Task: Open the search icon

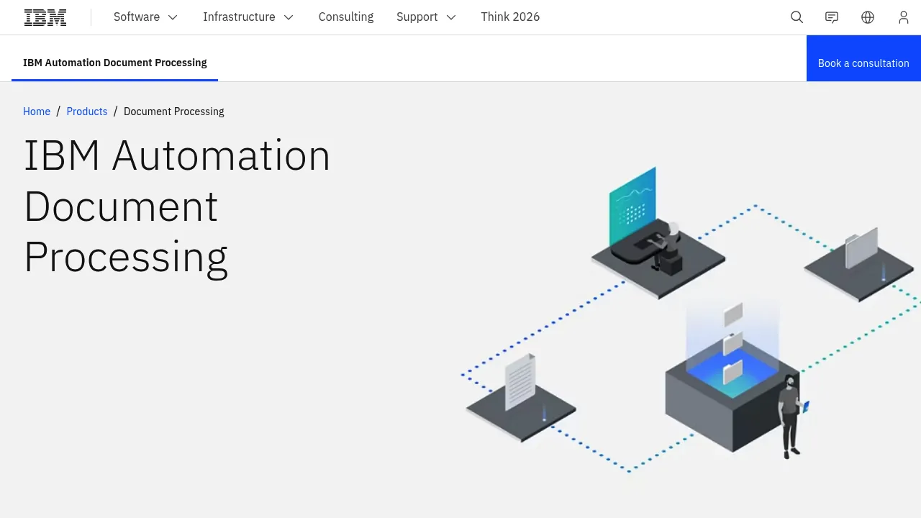Action: click(797, 17)
